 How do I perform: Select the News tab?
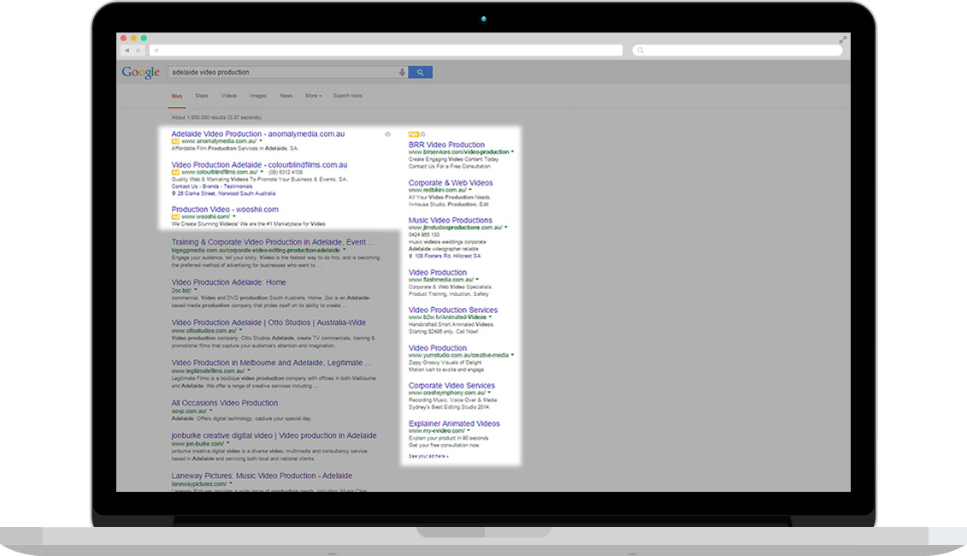point(286,96)
